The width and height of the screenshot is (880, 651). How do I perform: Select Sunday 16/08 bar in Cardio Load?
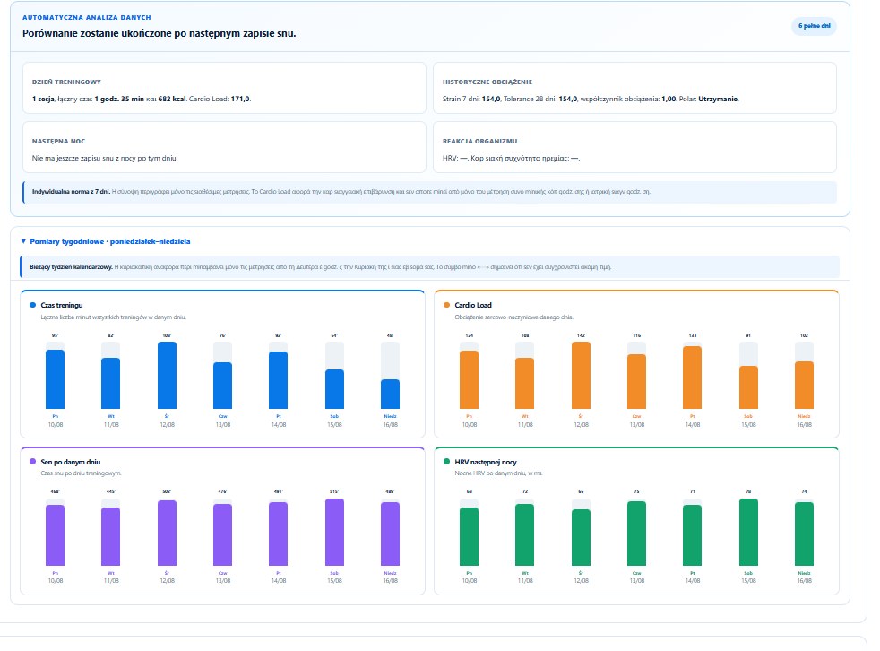click(804, 385)
